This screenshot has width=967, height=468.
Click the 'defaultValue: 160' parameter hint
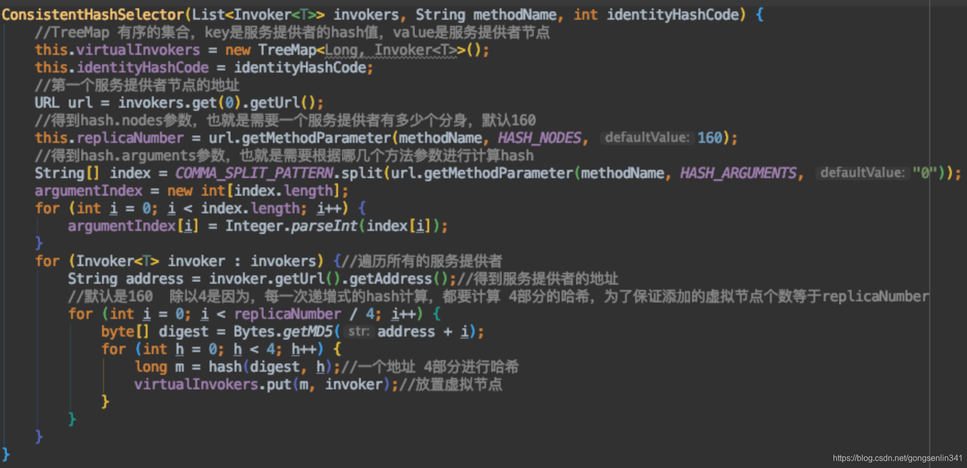click(x=662, y=138)
